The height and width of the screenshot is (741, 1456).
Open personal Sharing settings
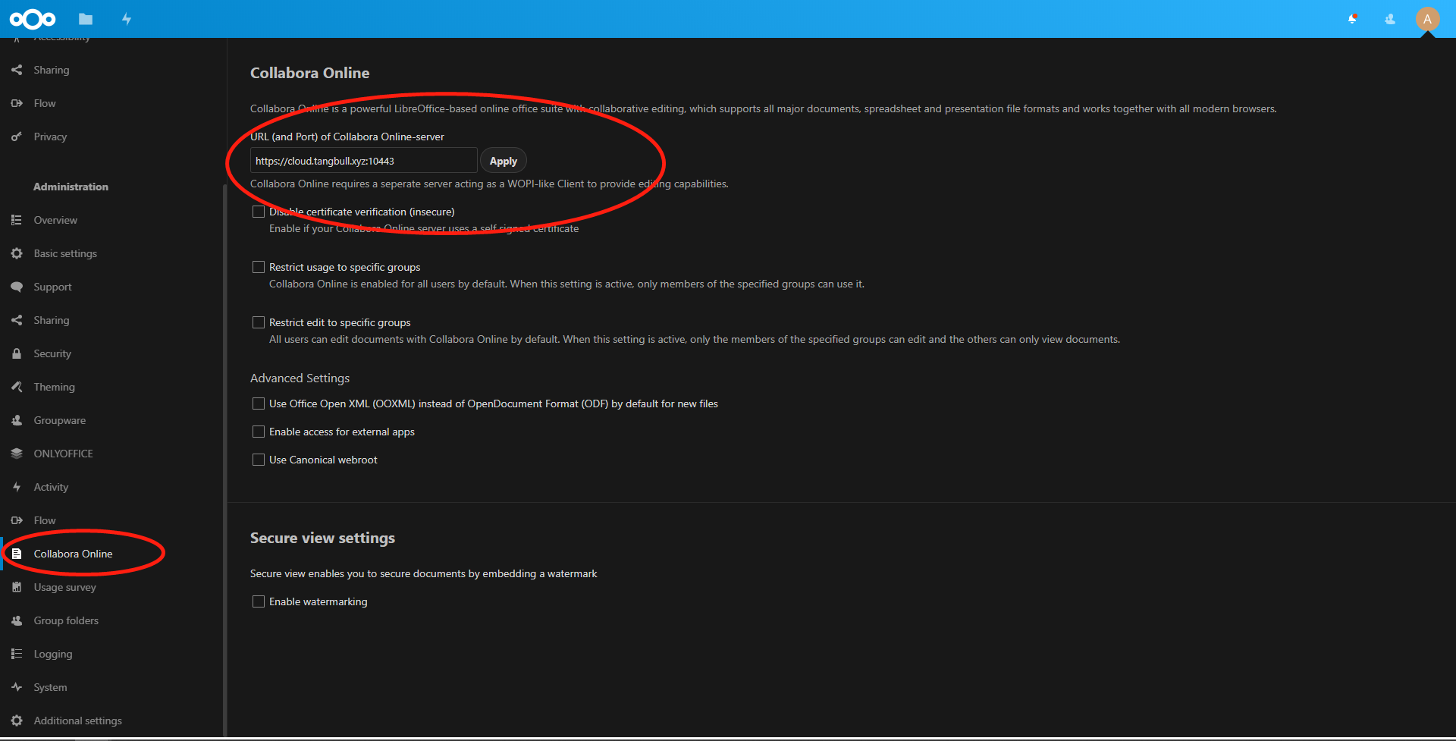tap(52, 70)
